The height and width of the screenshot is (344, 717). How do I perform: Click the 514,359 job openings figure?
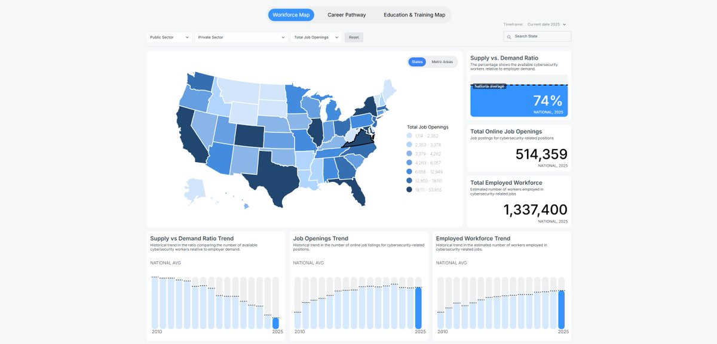[x=541, y=155]
